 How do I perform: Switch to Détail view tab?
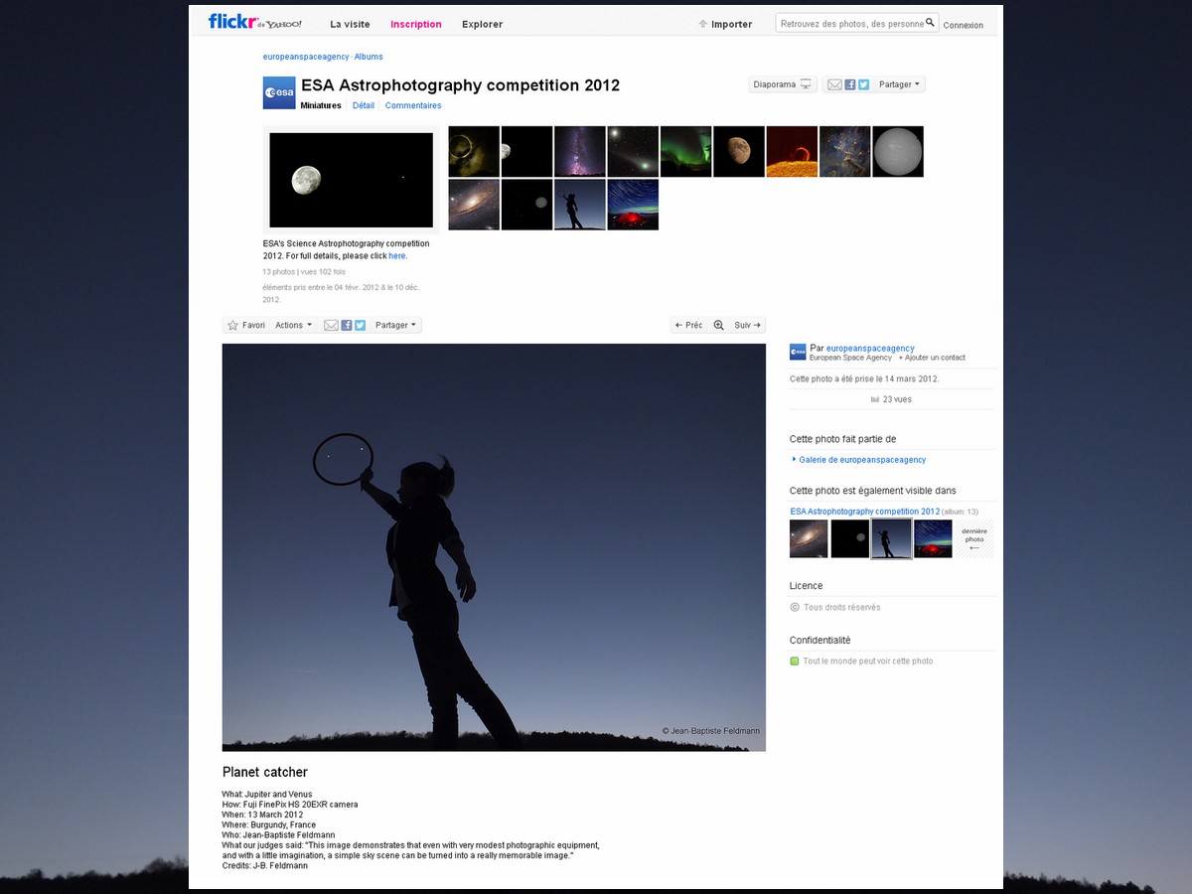click(x=364, y=105)
